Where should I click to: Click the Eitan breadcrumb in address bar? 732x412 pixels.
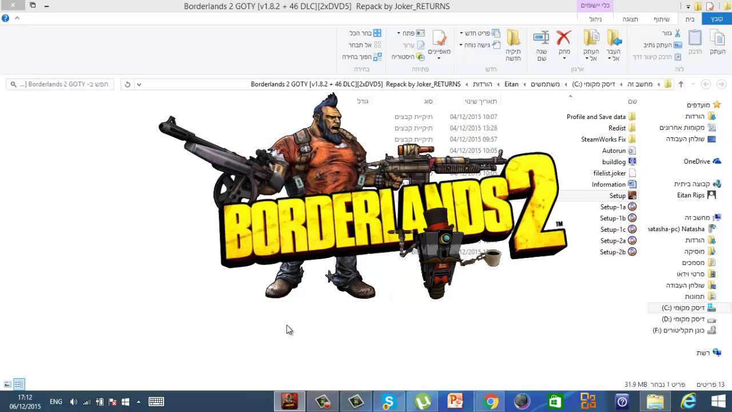pyautogui.click(x=511, y=84)
